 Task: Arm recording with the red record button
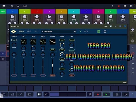point(98,94)
